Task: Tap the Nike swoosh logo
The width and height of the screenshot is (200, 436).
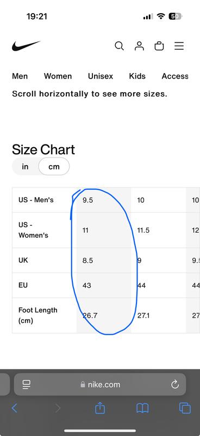Action: coord(26,46)
